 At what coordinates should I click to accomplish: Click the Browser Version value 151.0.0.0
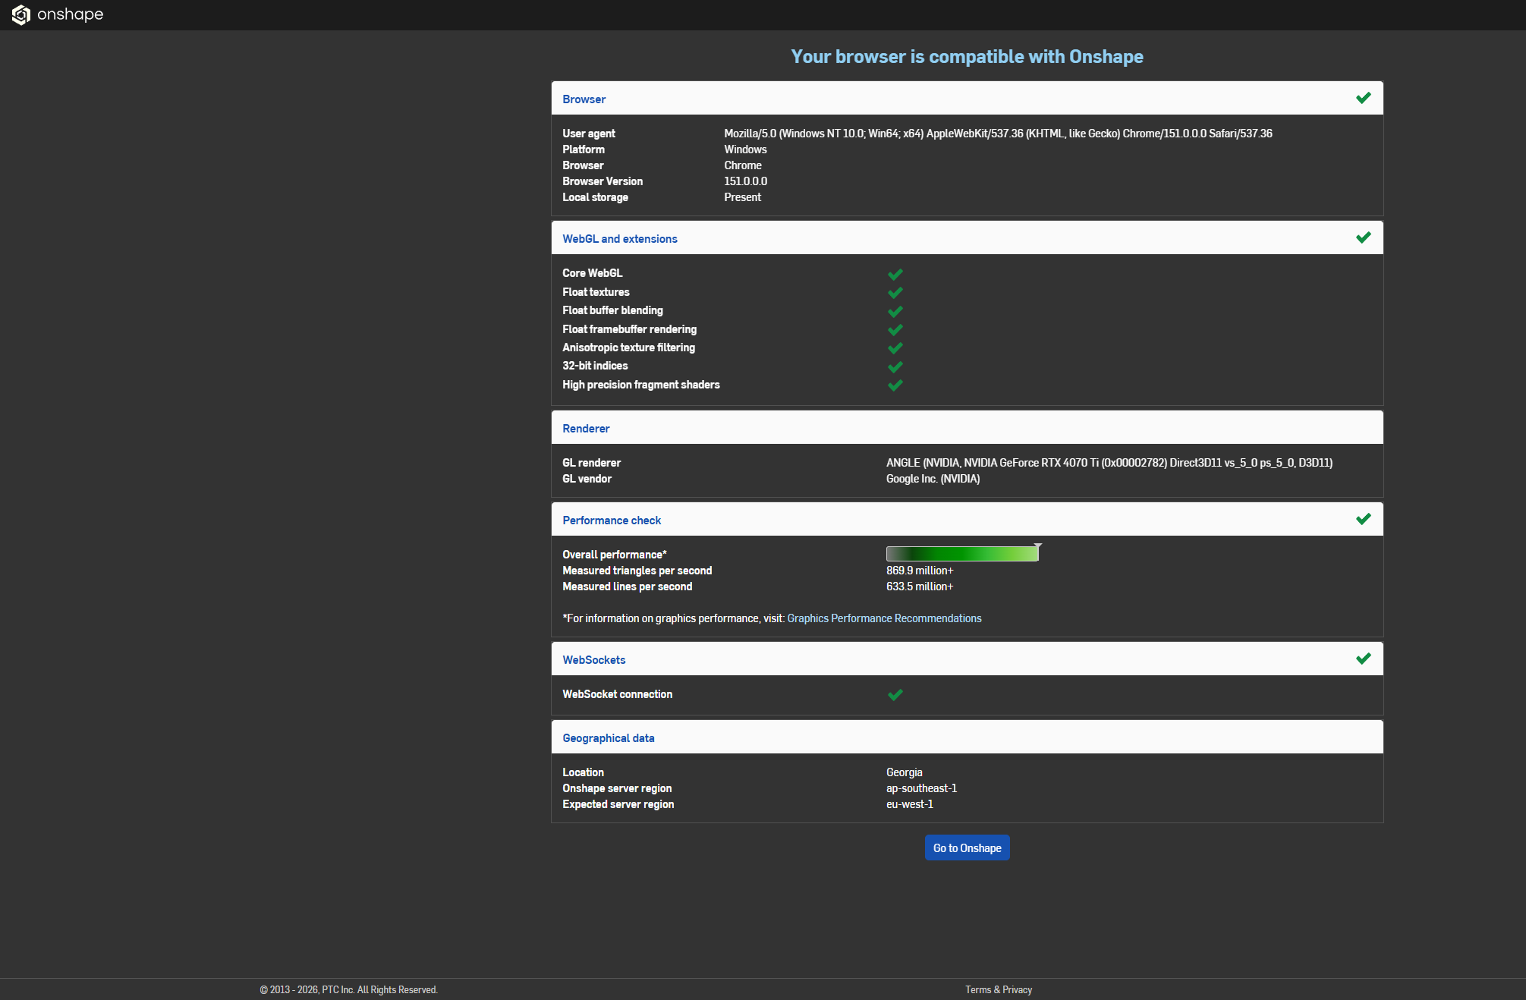point(745,181)
